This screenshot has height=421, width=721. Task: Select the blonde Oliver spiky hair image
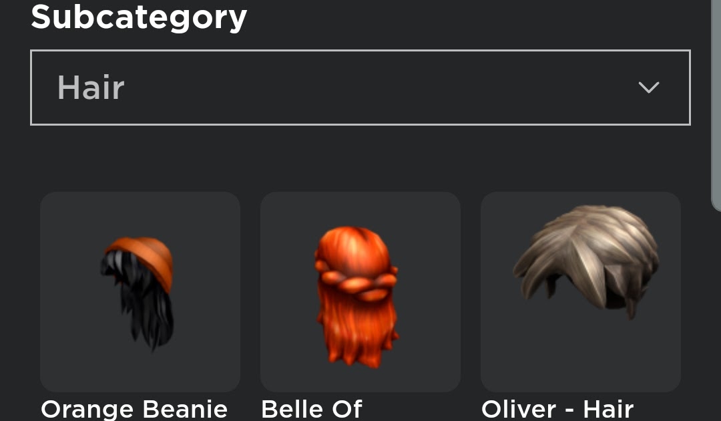[586, 261]
